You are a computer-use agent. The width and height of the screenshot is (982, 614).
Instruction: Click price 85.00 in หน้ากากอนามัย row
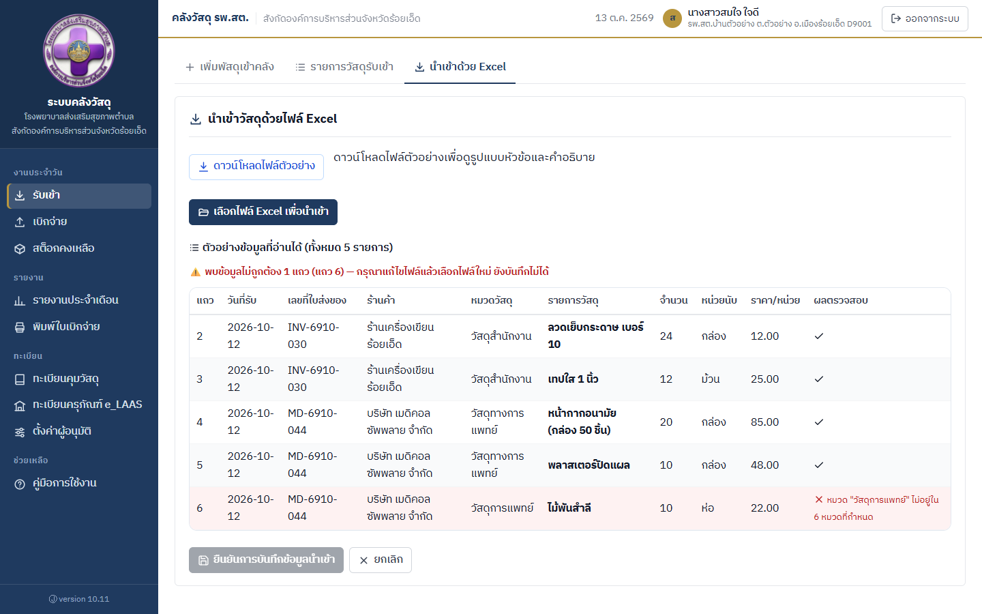[x=764, y=422]
